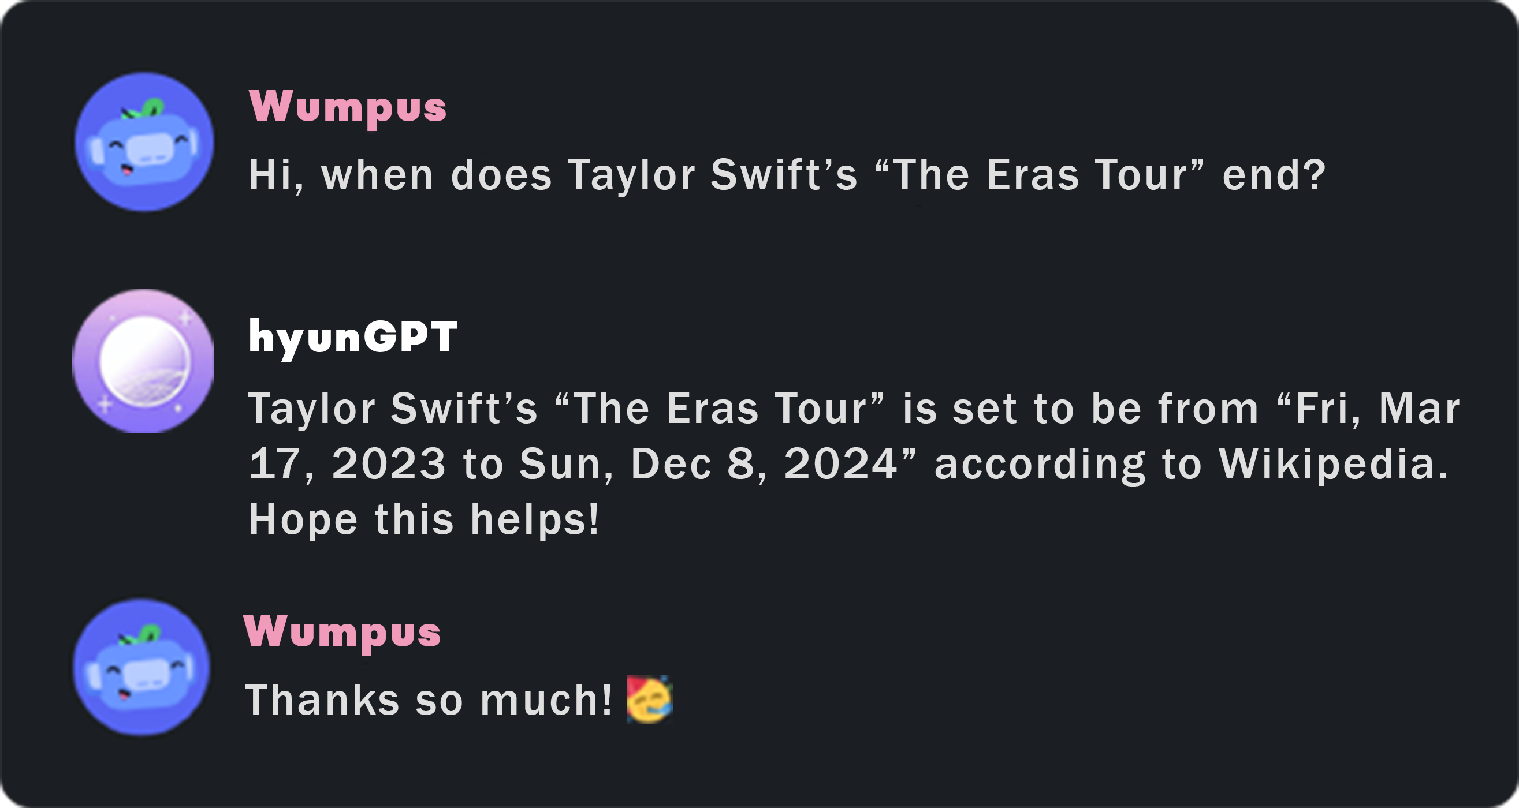Image resolution: width=1519 pixels, height=808 pixels.
Task: Click Wumpus's avatar beside "Thanks so much!"
Action: [142, 668]
